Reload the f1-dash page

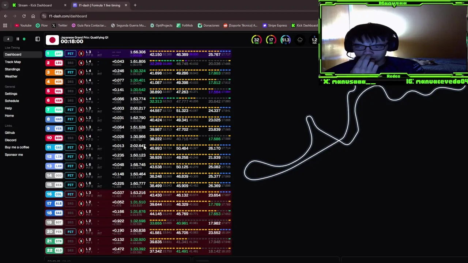pyautogui.click(x=24, y=16)
